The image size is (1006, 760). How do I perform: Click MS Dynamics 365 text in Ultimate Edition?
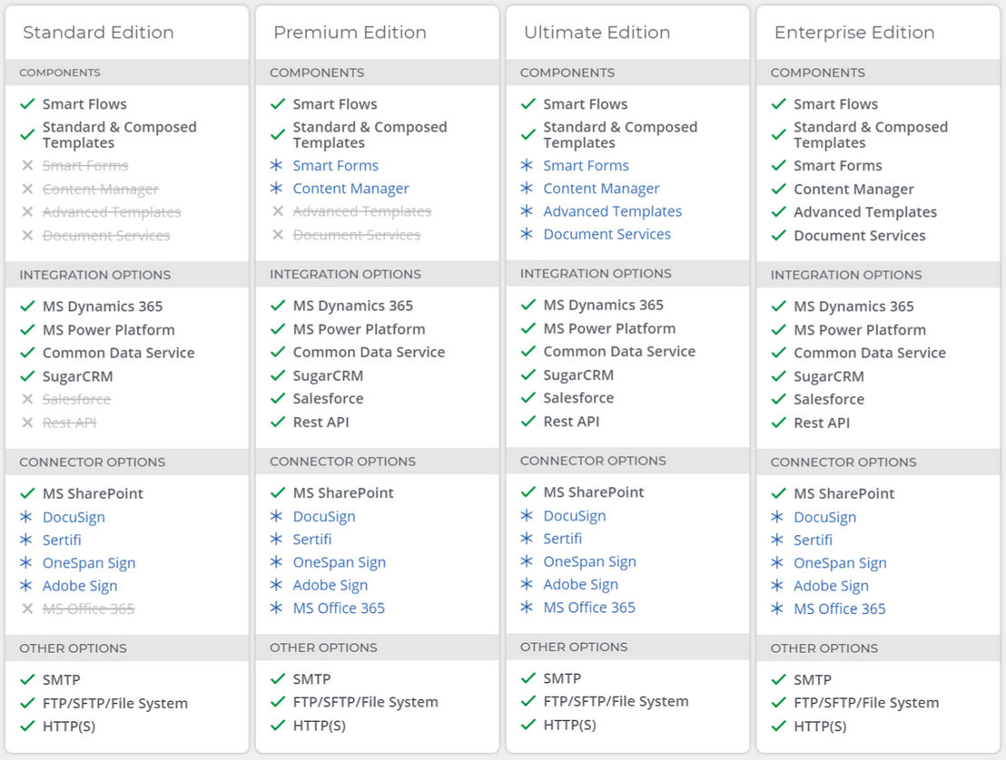pos(603,305)
